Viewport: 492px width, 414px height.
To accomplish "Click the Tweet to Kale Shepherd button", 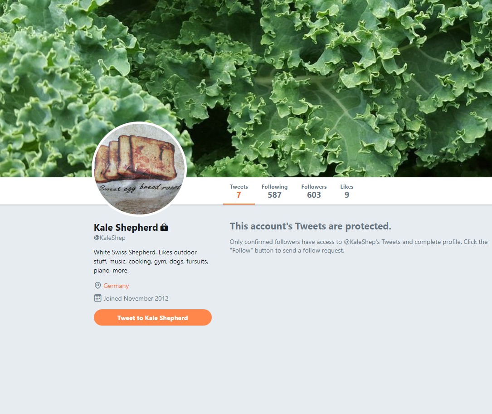I will tap(153, 317).
